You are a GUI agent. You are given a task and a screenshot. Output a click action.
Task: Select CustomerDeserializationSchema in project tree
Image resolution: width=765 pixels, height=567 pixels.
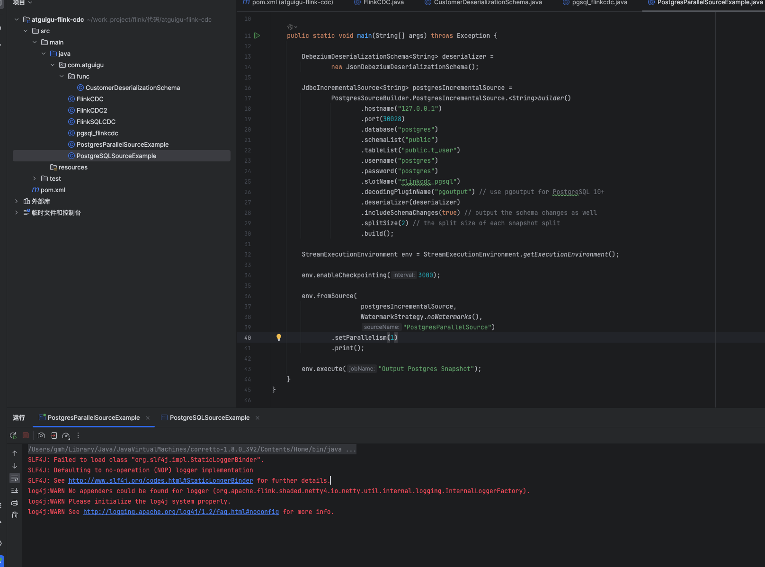pos(133,88)
